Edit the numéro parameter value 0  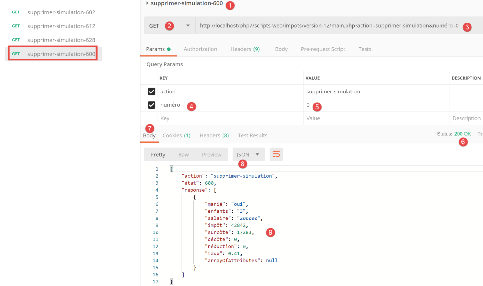(308, 105)
